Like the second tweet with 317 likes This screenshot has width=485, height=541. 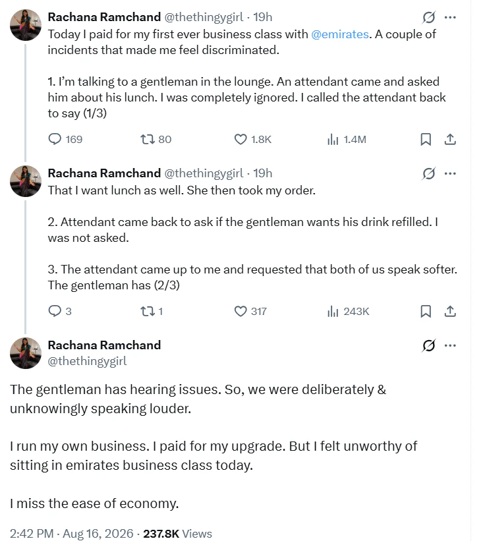241,311
